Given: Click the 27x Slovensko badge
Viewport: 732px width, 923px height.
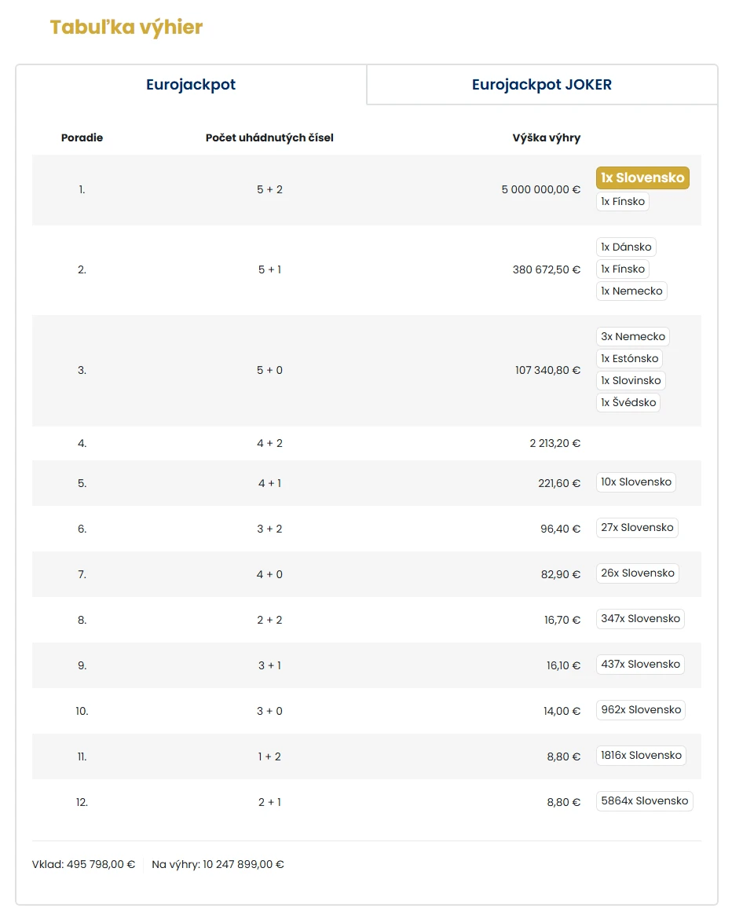Looking at the screenshot, I should point(637,528).
